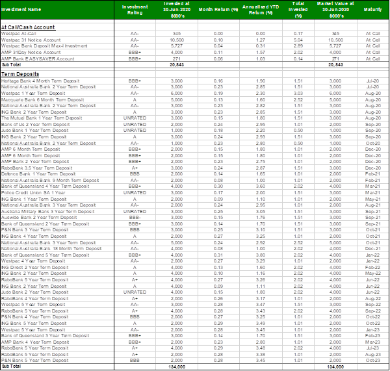Select the Investment Rating column header
The image size is (390, 371).
[135, 10]
